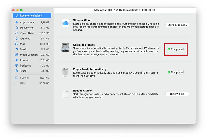The height and width of the screenshot is (138, 207).
Task: Select the Photos label in sidebar
Action: pos(24,60)
